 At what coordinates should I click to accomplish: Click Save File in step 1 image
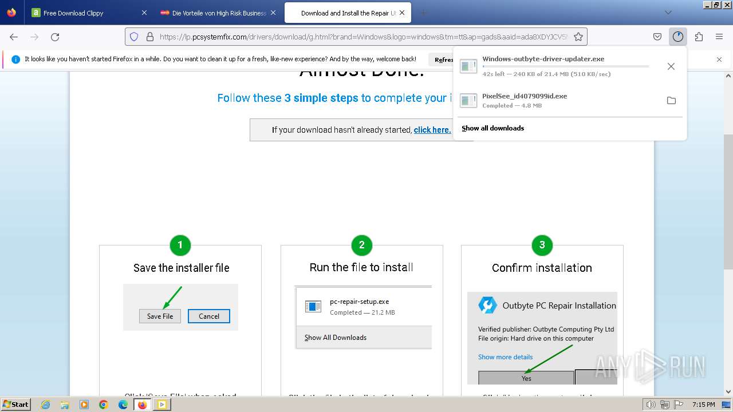click(160, 316)
